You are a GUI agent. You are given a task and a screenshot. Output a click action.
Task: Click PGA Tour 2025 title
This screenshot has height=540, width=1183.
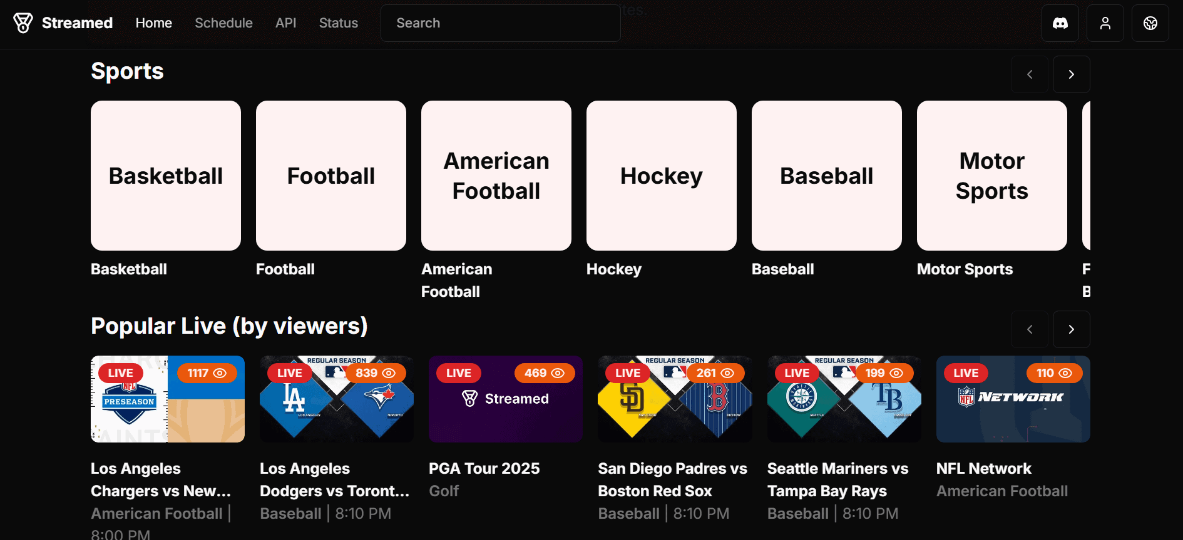coord(484,469)
